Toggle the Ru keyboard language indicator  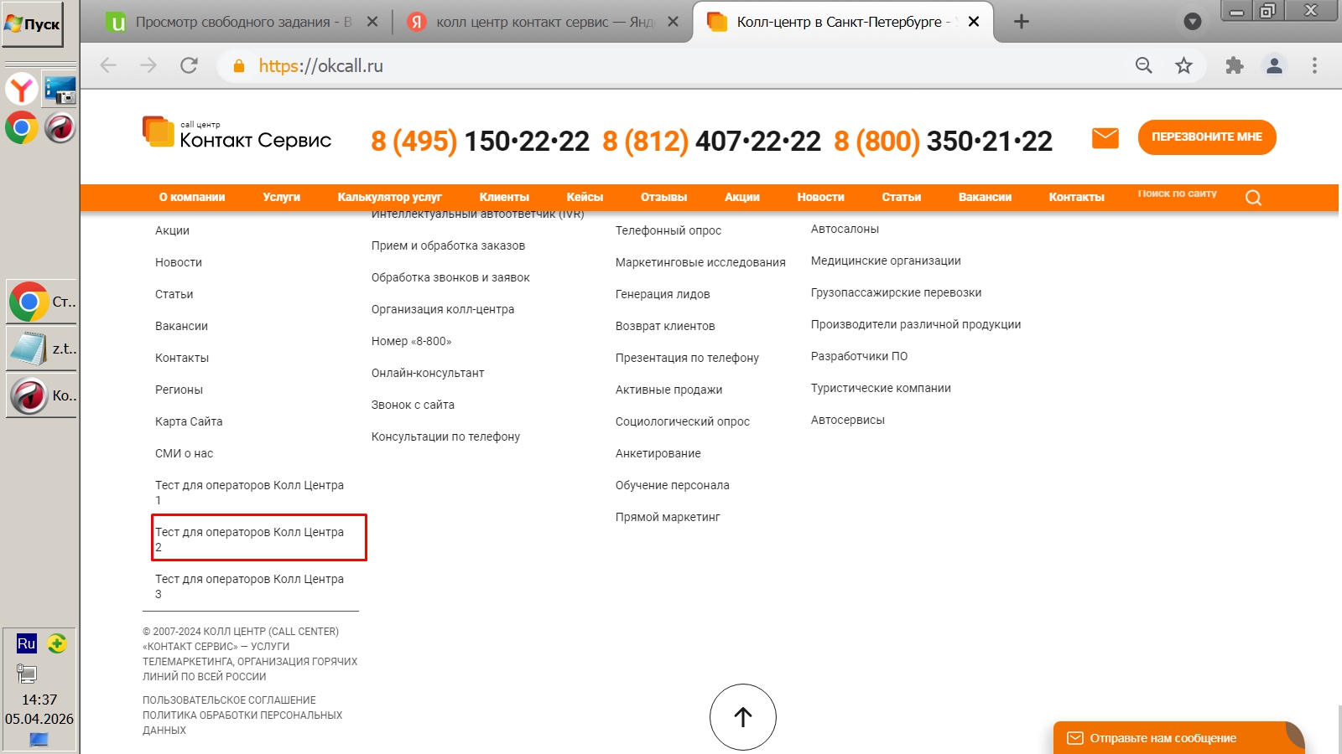click(27, 643)
